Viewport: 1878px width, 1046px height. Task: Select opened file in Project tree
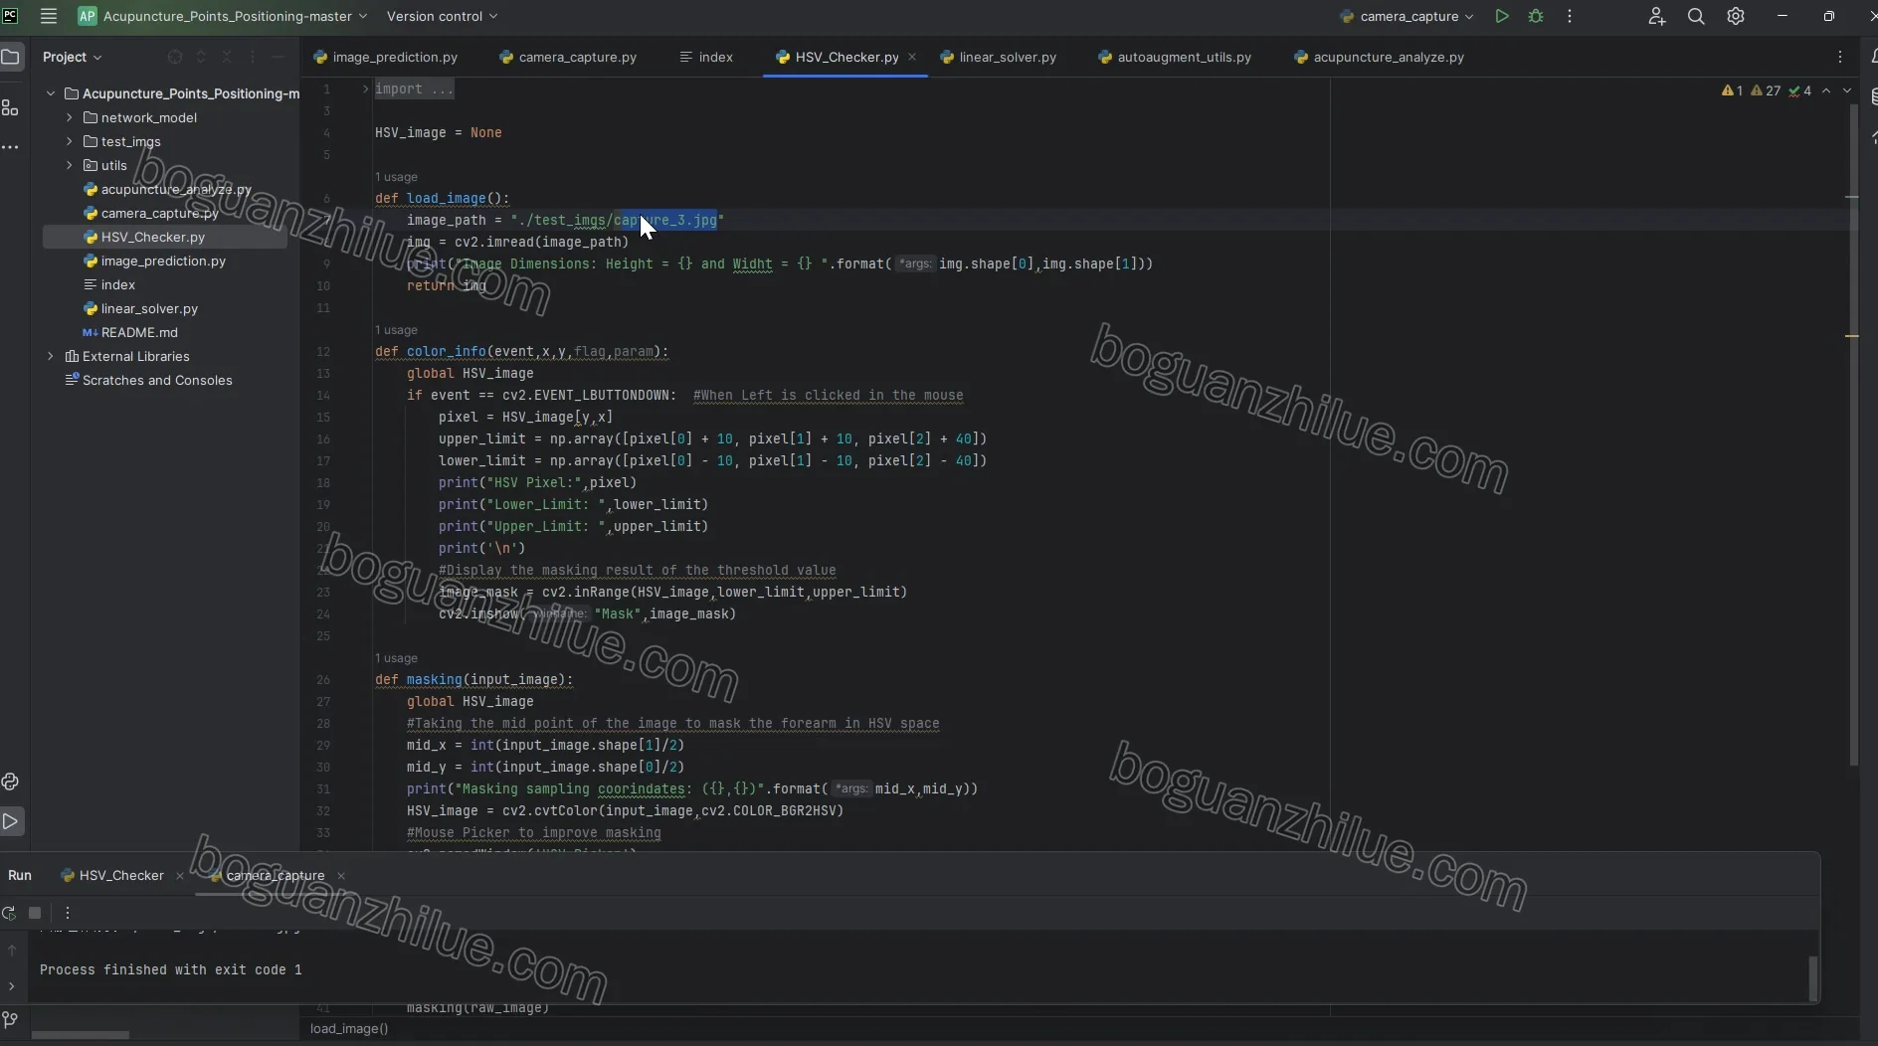click(x=175, y=57)
